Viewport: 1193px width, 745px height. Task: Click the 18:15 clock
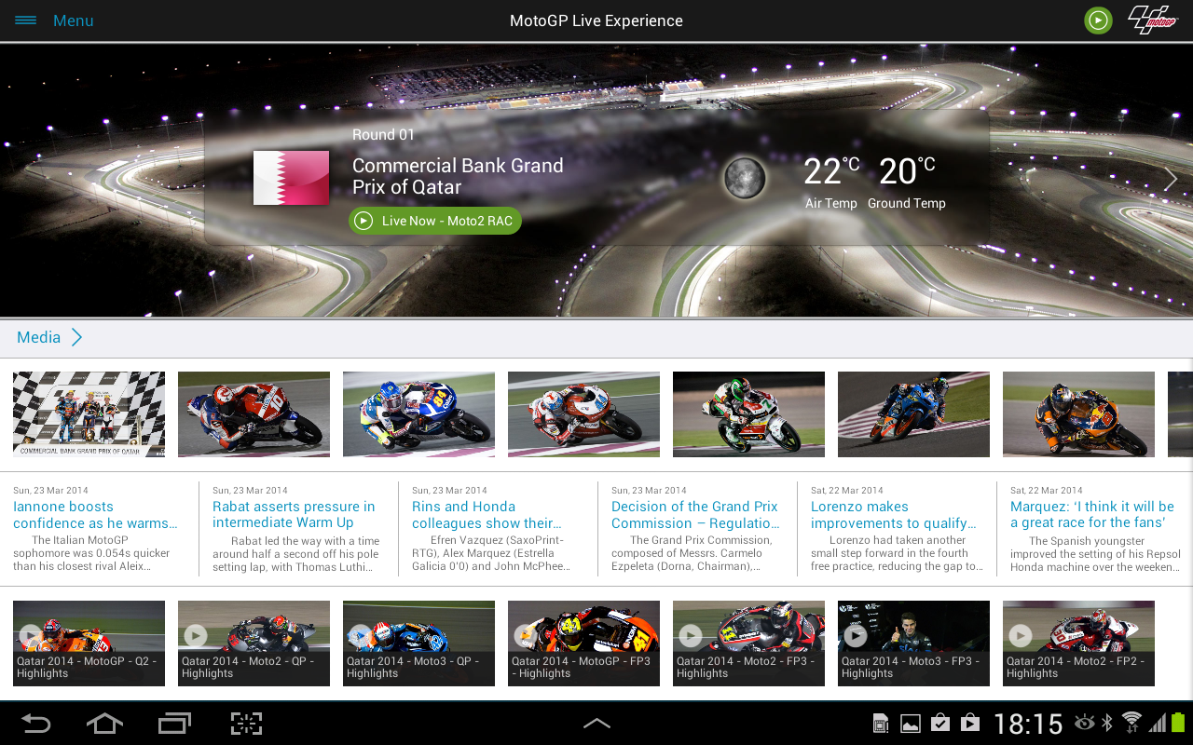tap(1028, 724)
